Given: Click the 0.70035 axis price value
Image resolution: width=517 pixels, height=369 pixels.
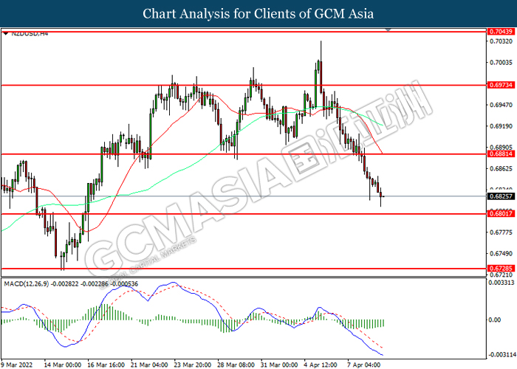Looking at the screenshot, I should pyautogui.click(x=501, y=63).
